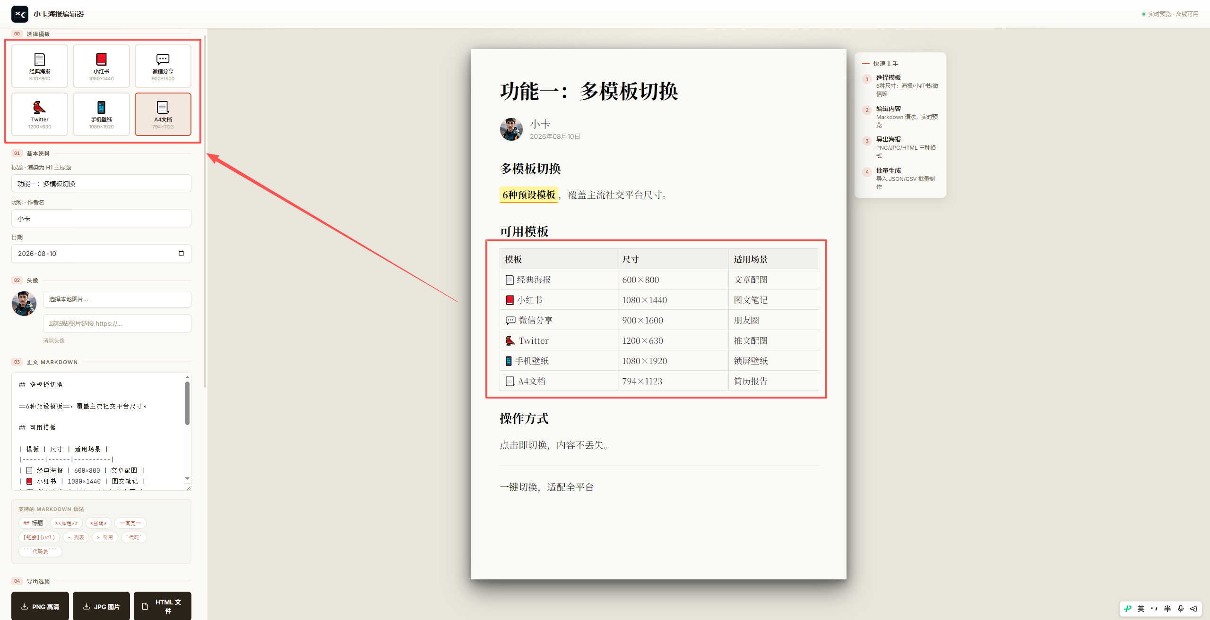Insert the [链接](url) syntax chip

click(39, 537)
